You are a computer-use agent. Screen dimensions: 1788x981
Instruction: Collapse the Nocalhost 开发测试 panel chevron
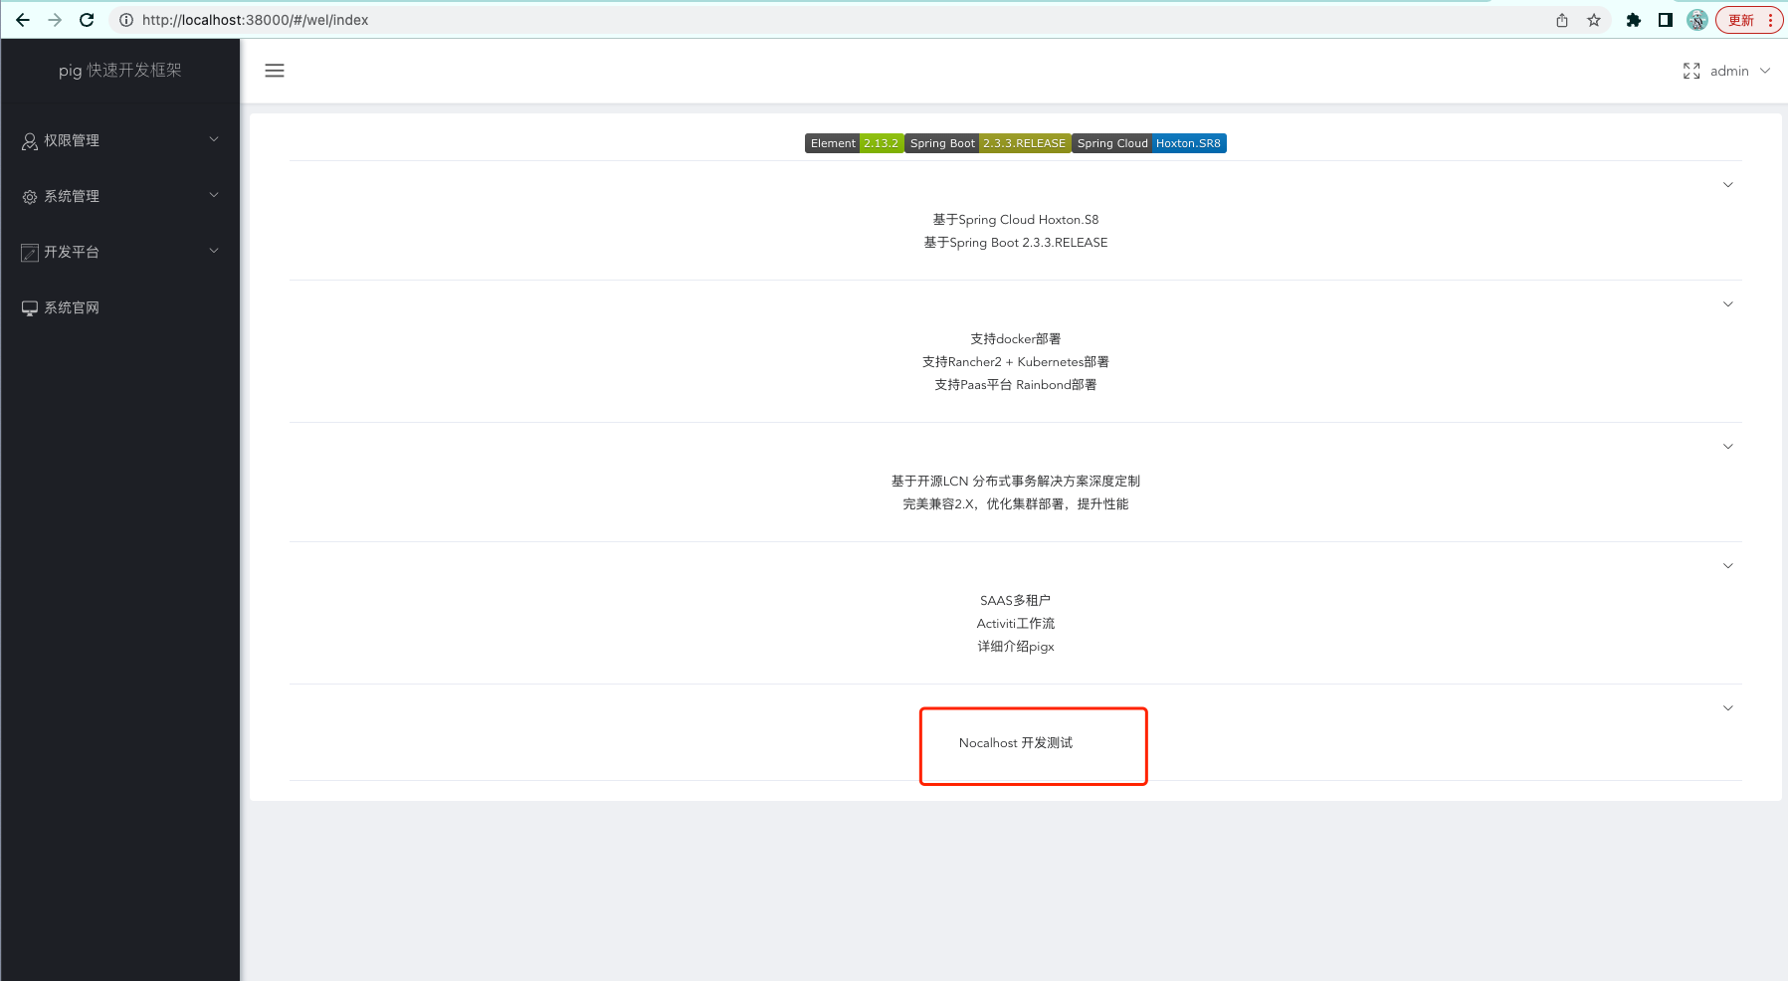[1728, 708]
